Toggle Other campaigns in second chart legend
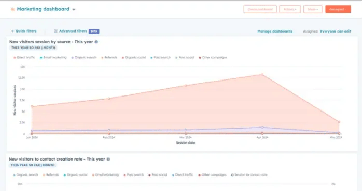The width and height of the screenshot is (363, 191). (x=212, y=175)
